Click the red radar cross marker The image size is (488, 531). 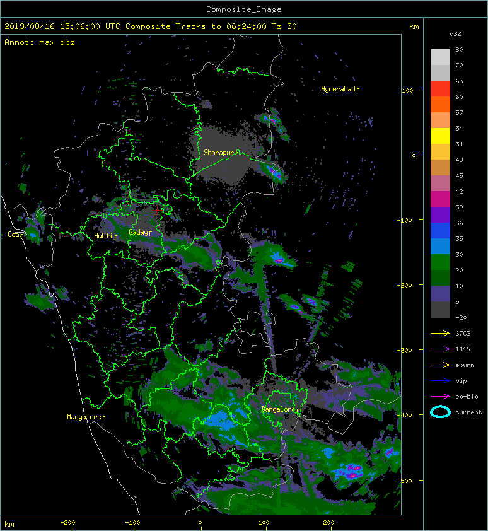tap(157, 210)
